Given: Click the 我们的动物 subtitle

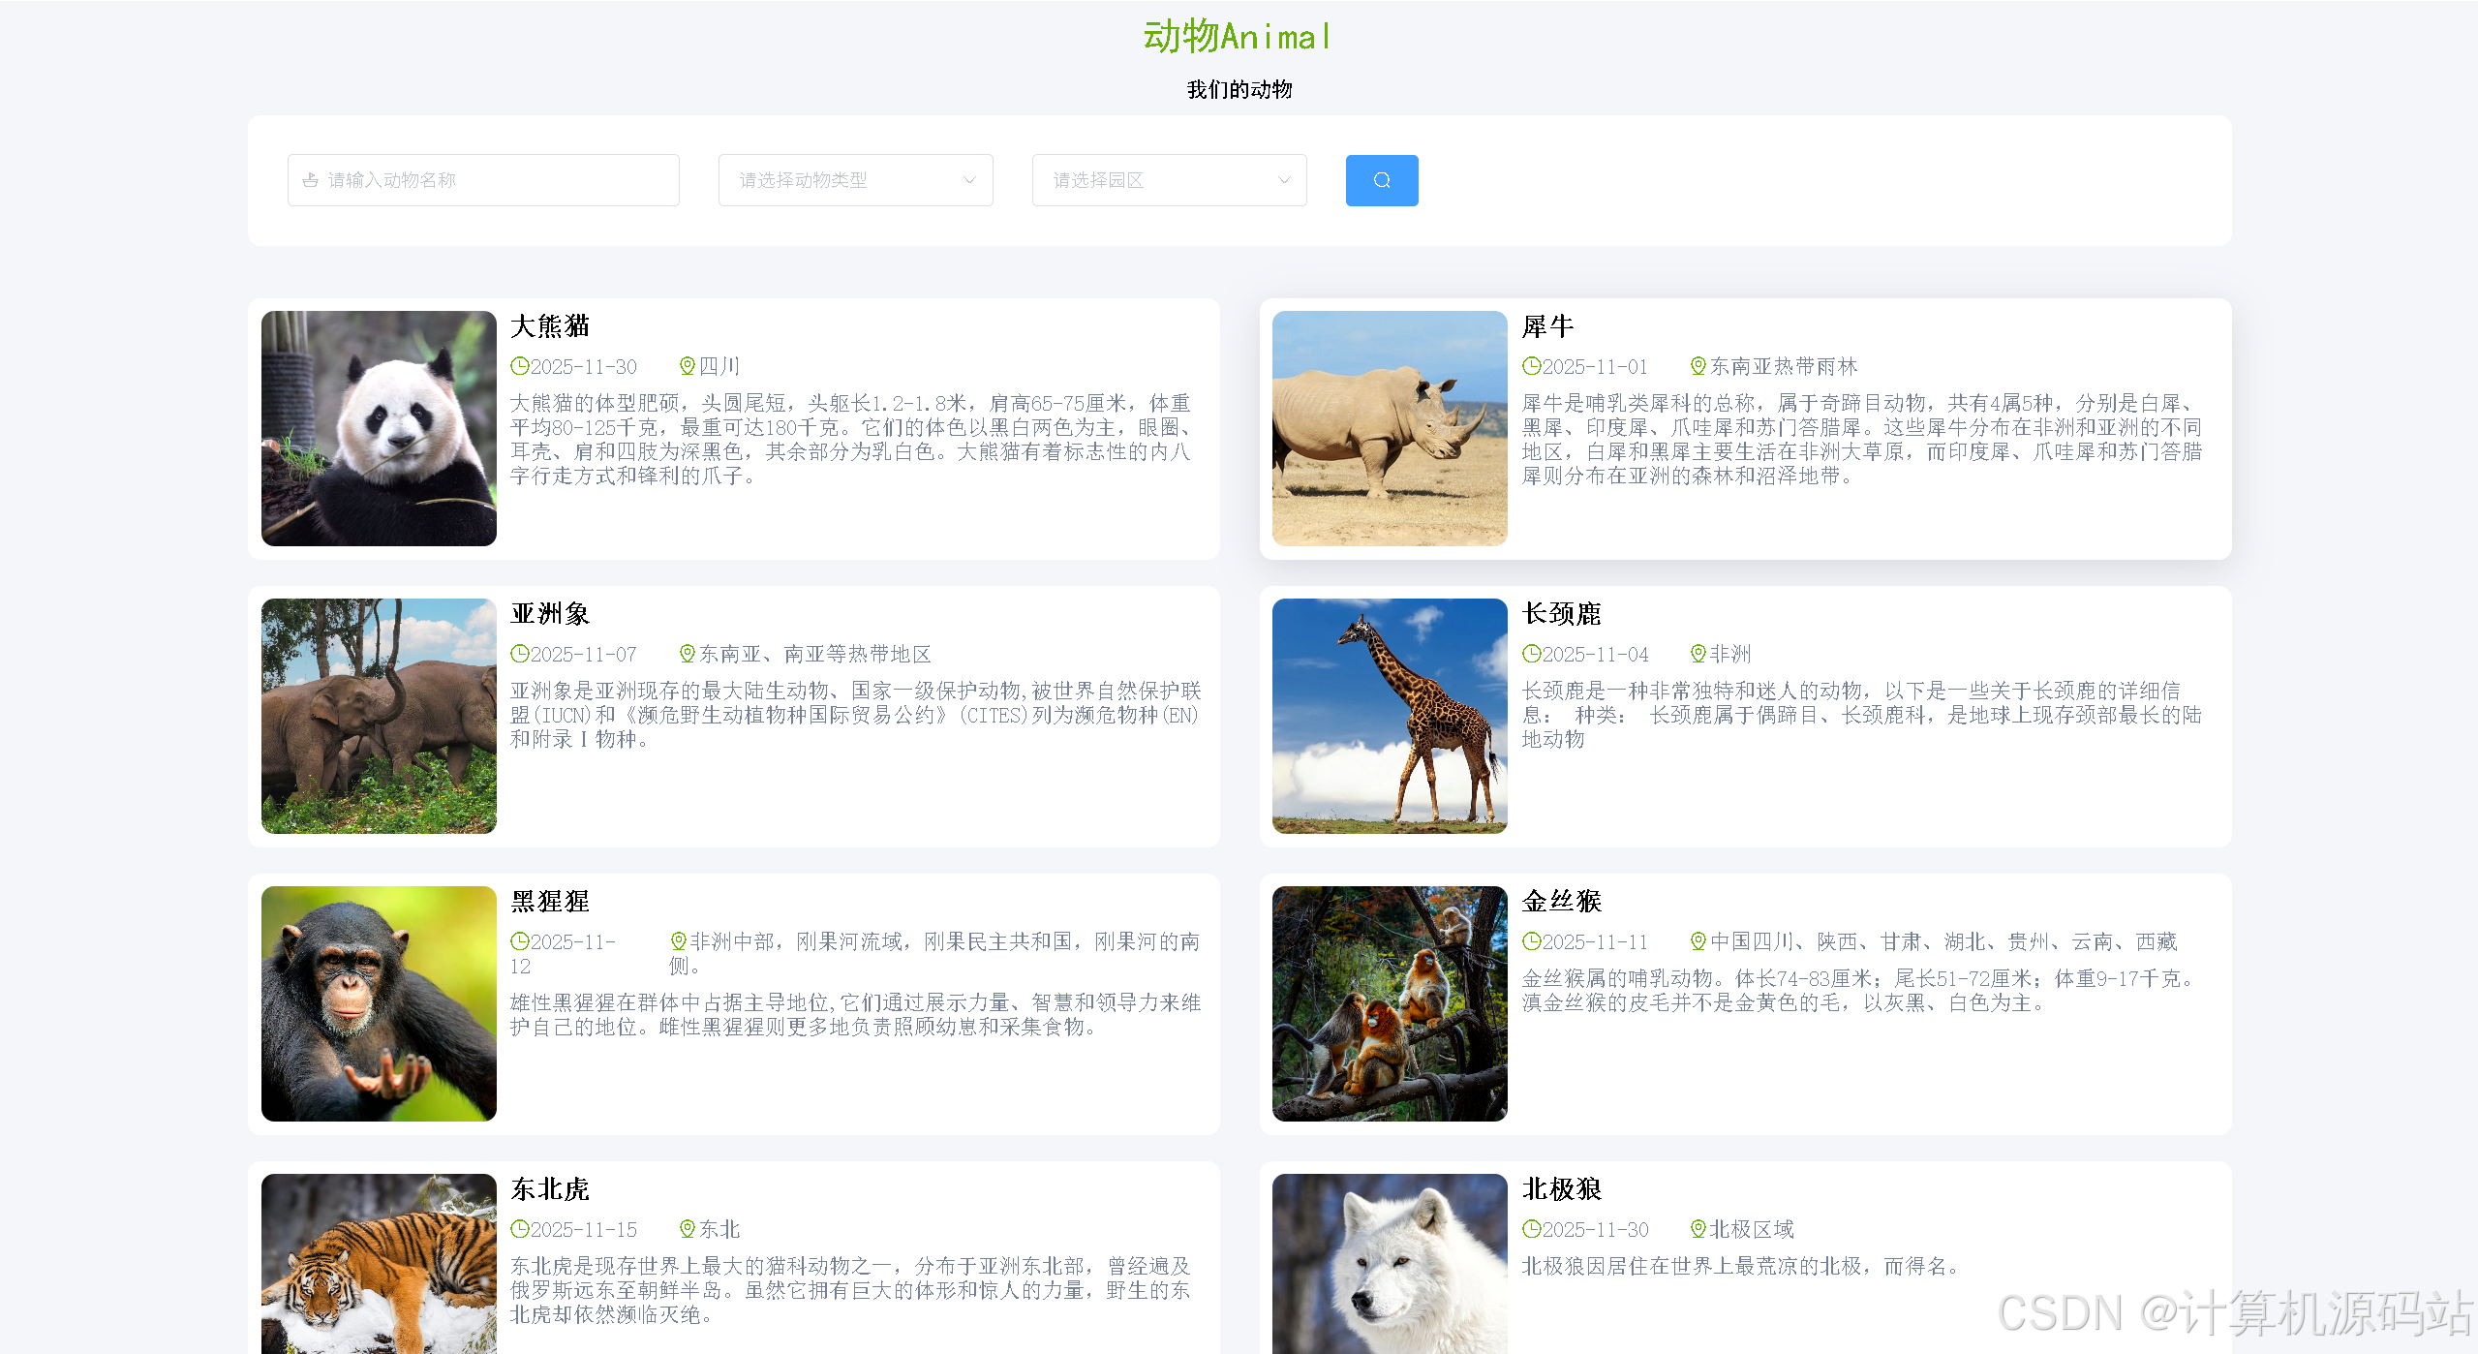Looking at the screenshot, I should click(x=1239, y=90).
